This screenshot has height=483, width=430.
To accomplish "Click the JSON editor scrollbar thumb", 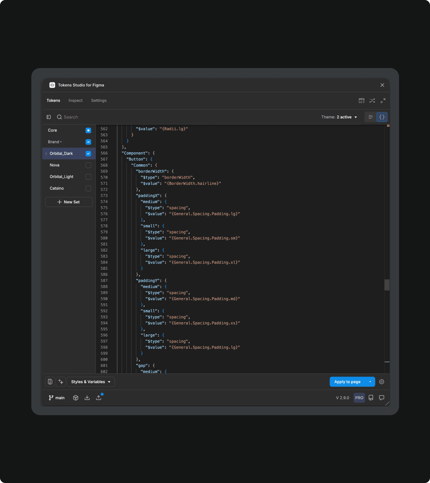I will click(387, 285).
